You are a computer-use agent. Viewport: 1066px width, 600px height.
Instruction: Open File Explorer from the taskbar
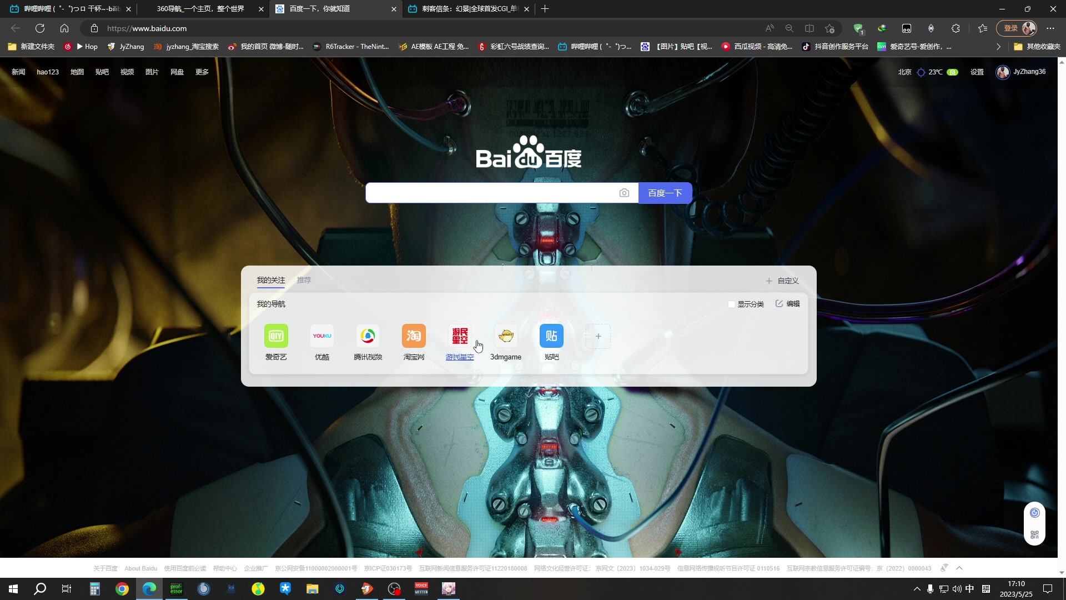coord(313,589)
